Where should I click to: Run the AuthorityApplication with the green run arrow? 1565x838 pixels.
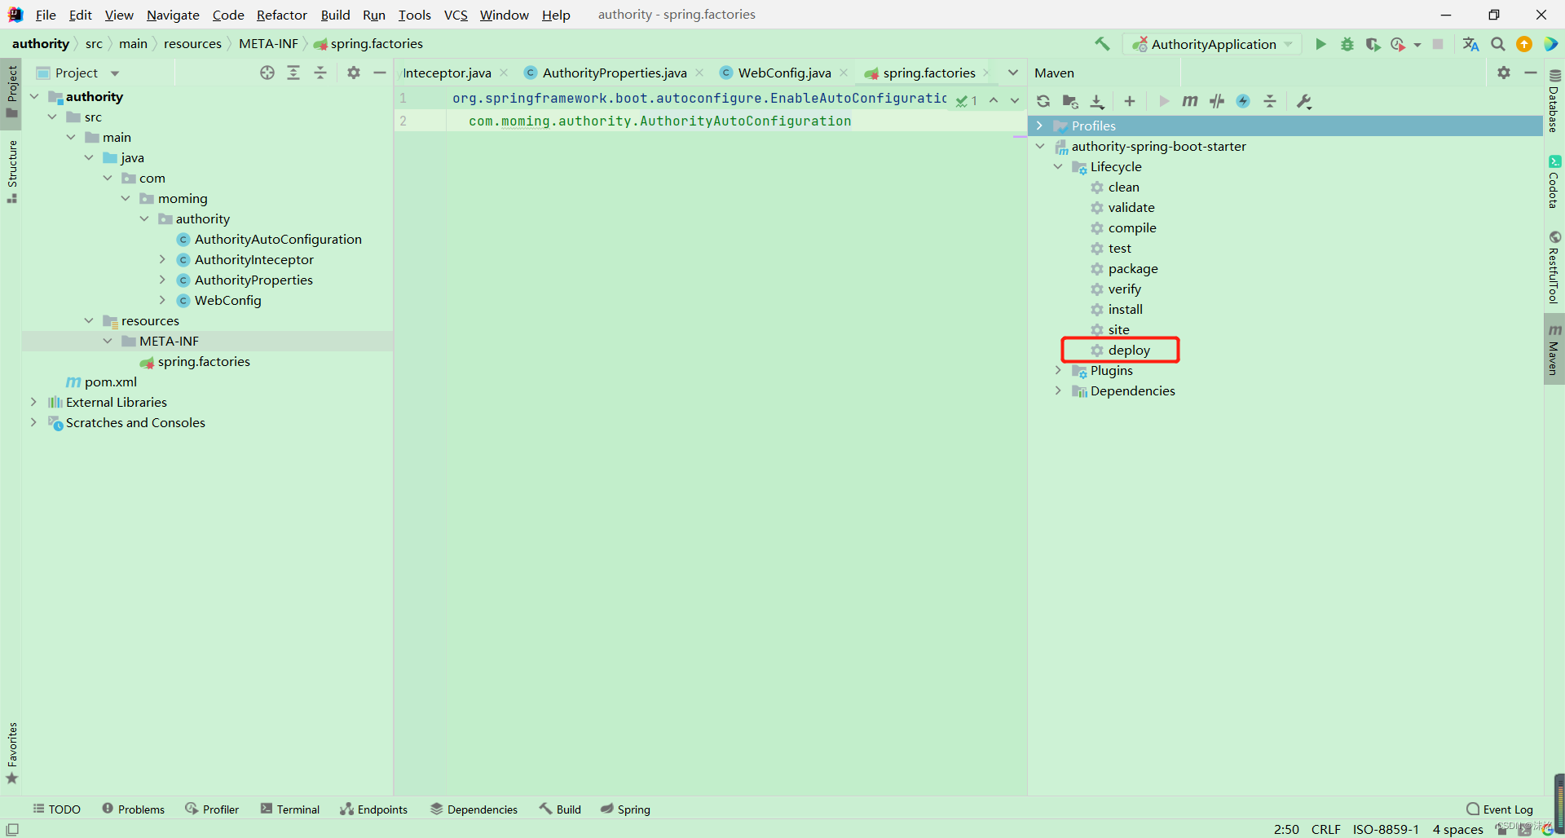click(1320, 44)
